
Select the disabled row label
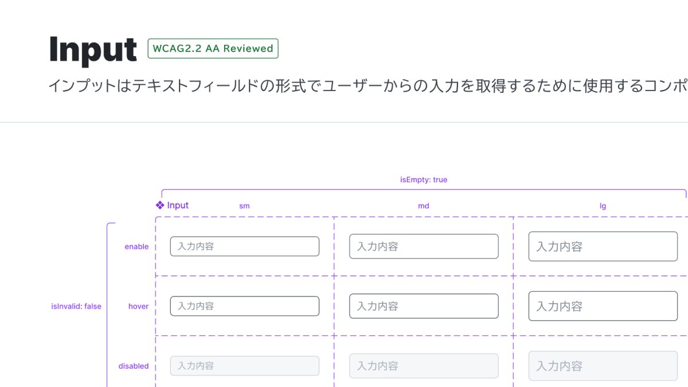point(134,365)
